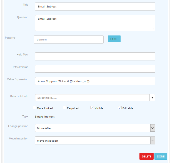Viewport: 170px width, 163px height.
Task: Check the Required checkbox
Action: pos(64,108)
